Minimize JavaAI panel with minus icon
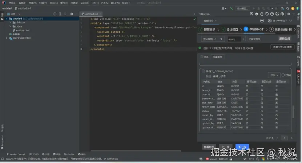 click(x=294, y=14)
